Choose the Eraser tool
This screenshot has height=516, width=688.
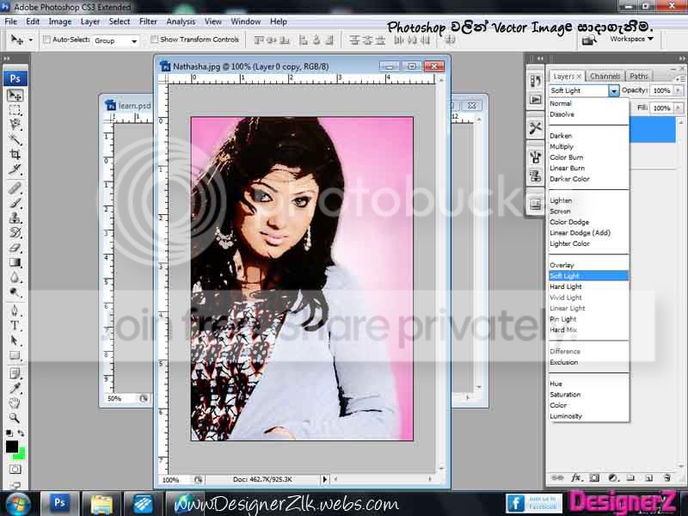coord(15,248)
